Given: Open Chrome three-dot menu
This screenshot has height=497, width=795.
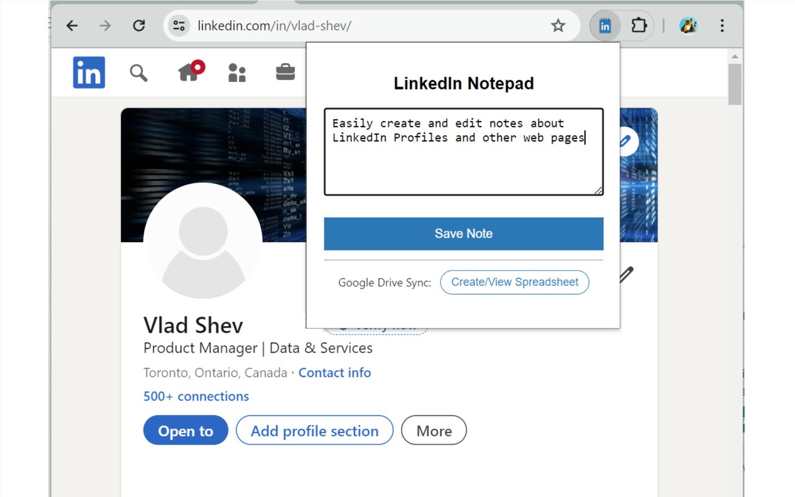Looking at the screenshot, I should [722, 25].
